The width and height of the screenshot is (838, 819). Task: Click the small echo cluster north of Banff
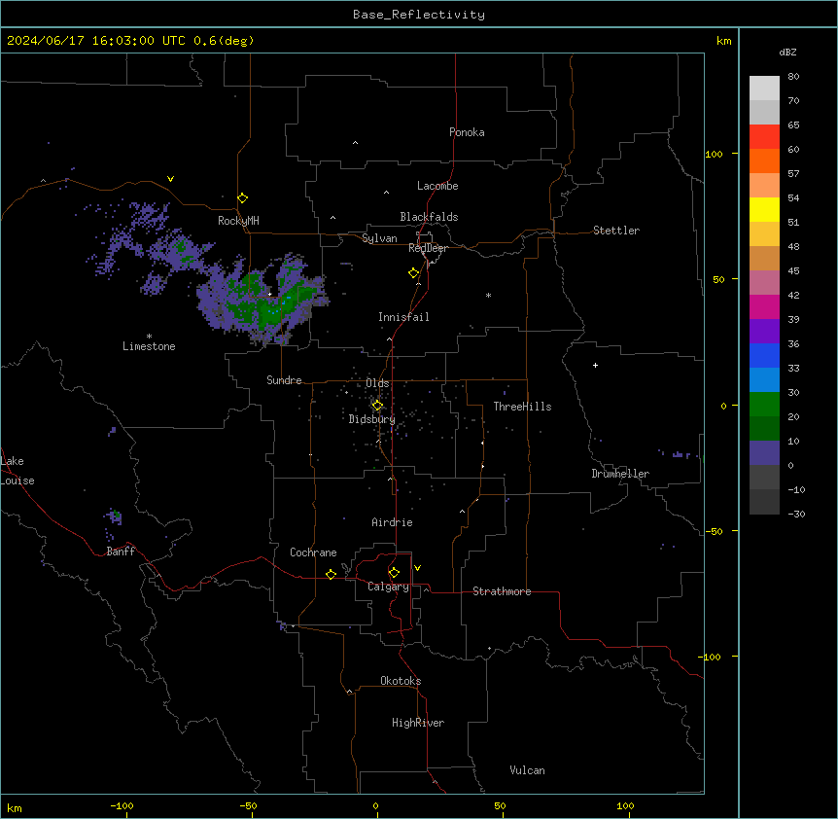coord(114,518)
